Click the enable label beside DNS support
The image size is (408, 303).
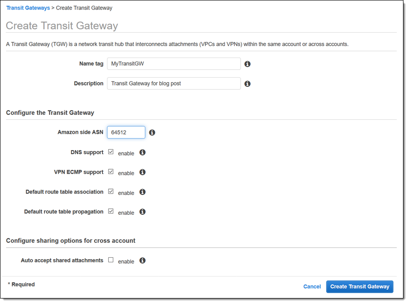[126, 153]
